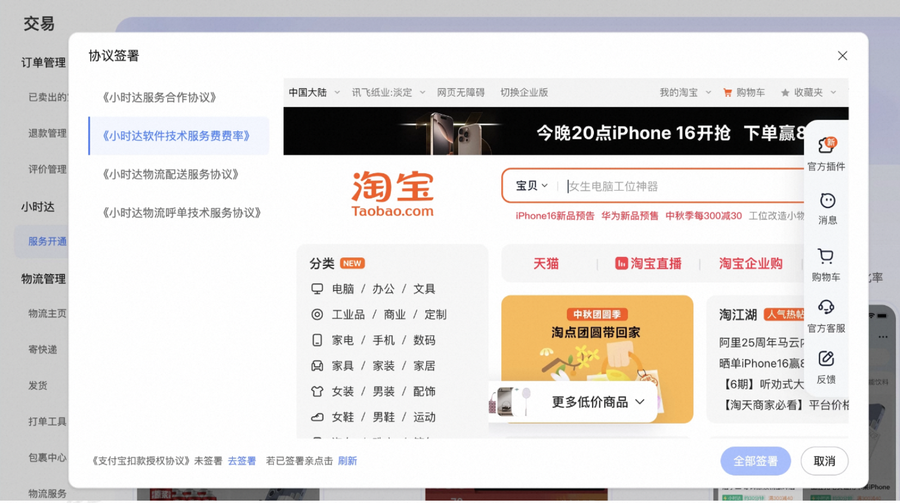Click into the Taobao search input field
900x503 pixels.
[683, 186]
